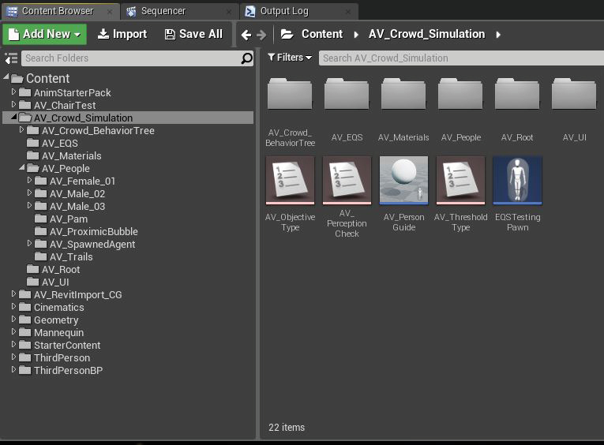Image resolution: width=604 pixels, height=445 pixels.
Task: Open the AV_UI folder icon in asset view
Action: 574,95
